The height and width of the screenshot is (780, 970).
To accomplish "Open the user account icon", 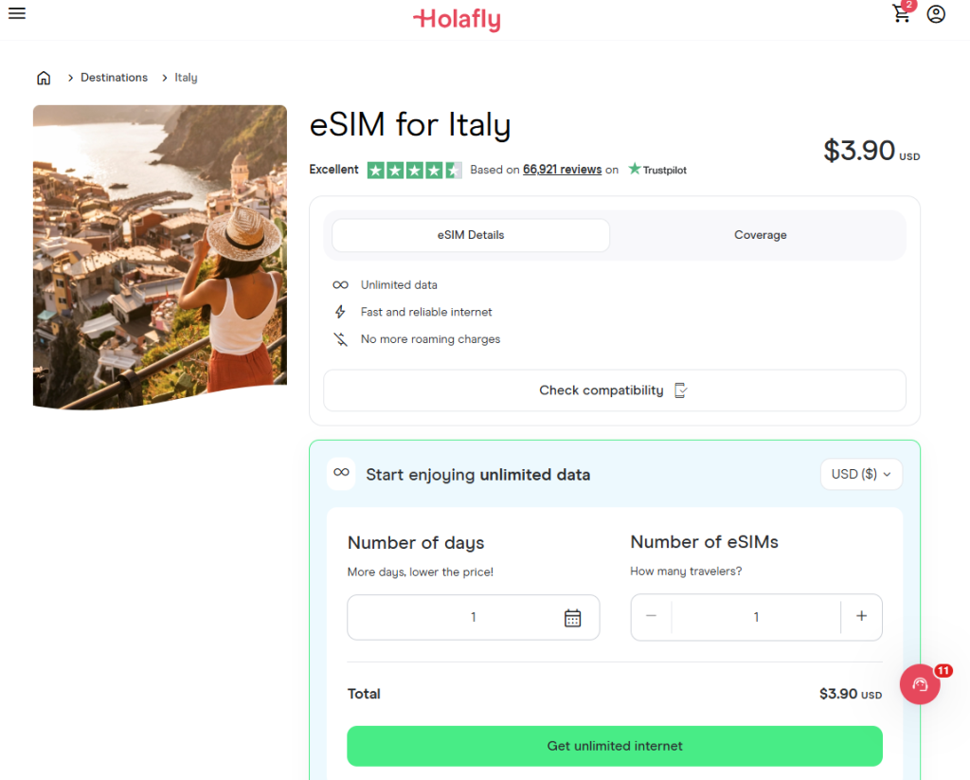I will pos(936,14).
